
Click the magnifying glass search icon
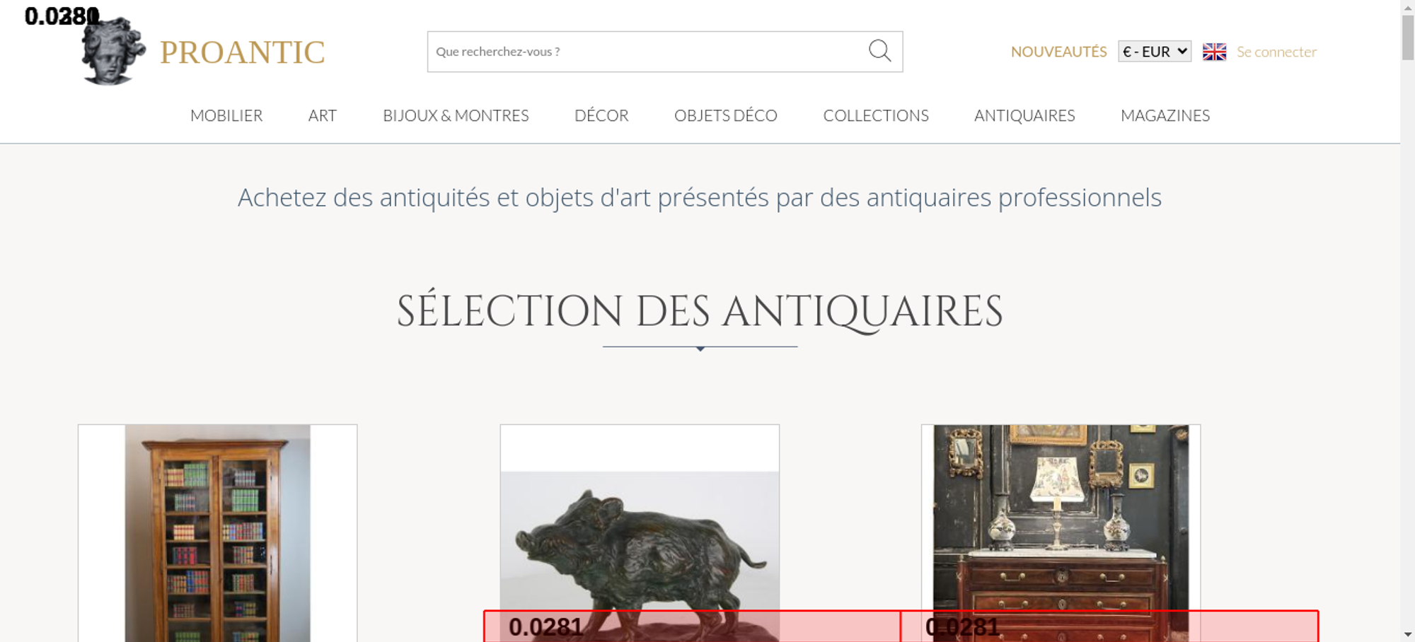point(879,51)
